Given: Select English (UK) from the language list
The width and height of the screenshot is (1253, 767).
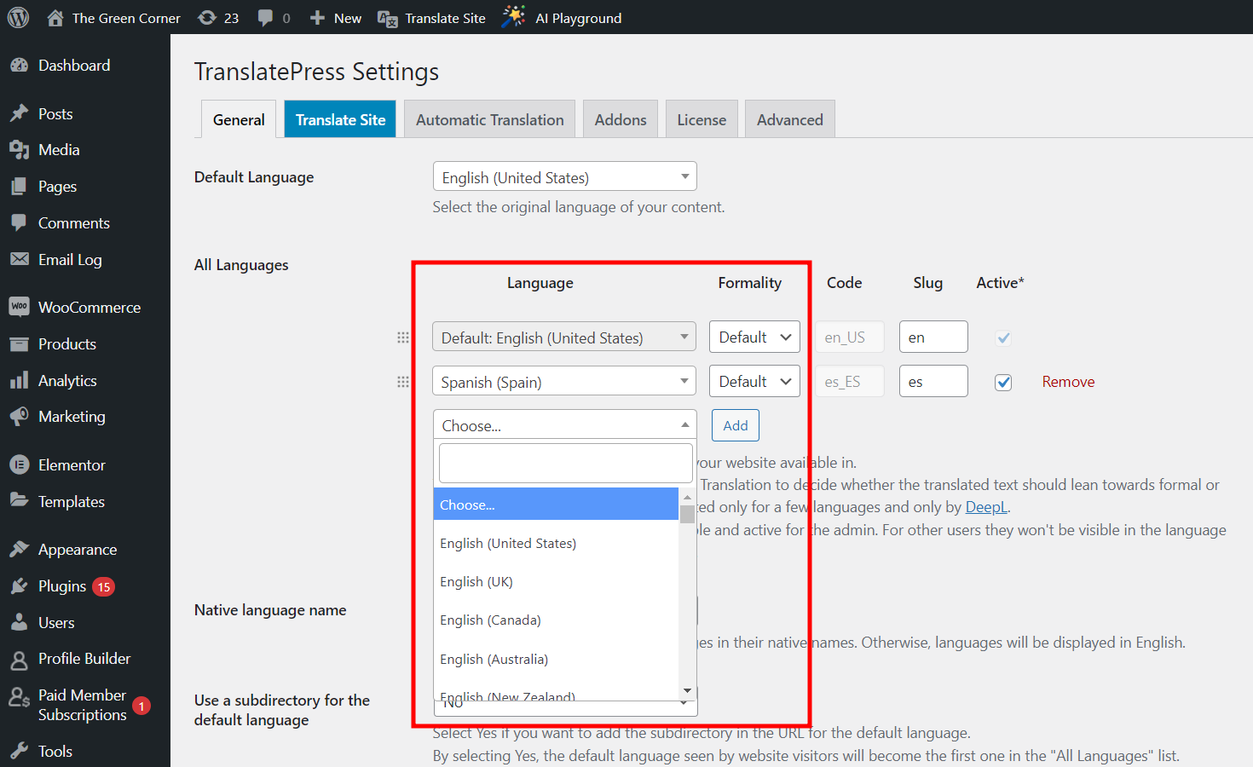Looking at the screenshot, I should click(476, 581).
